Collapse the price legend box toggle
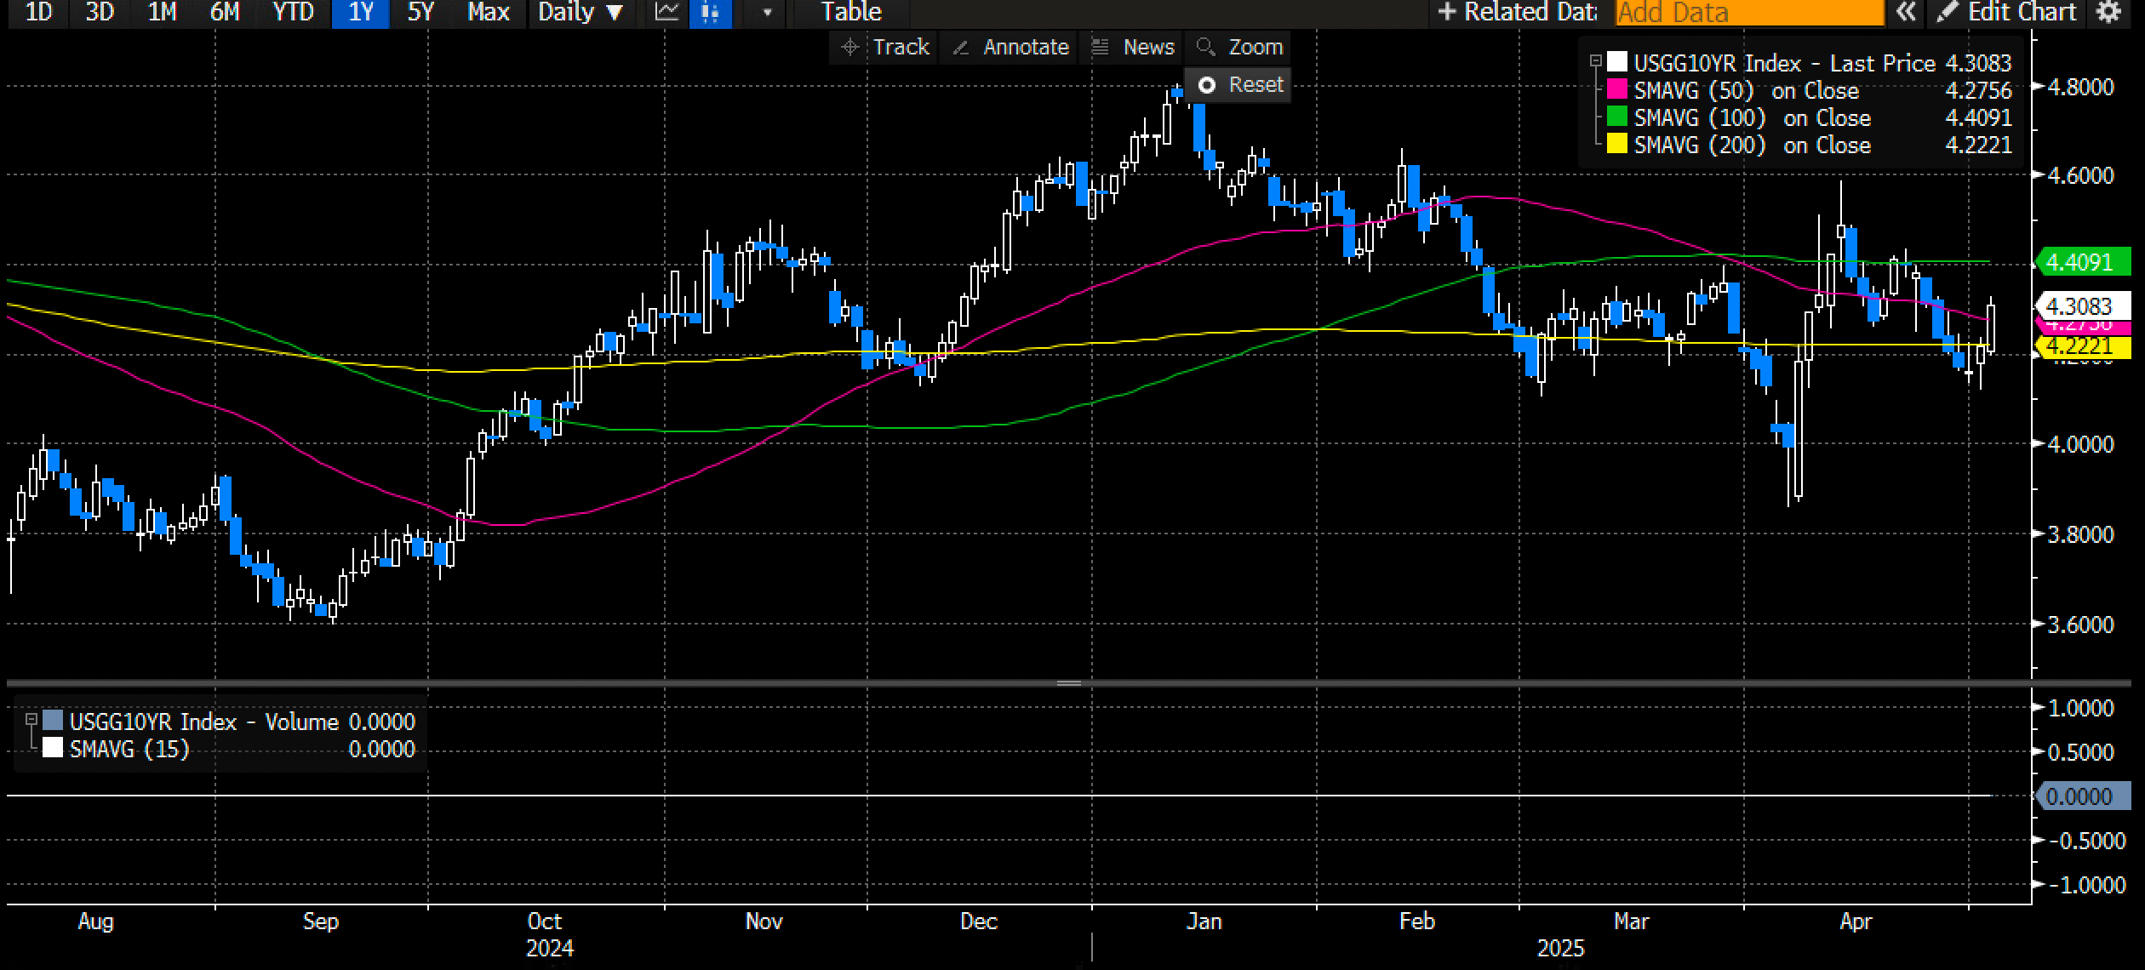The width and height of the screenshot is (2145, 970). [1596, 61]
